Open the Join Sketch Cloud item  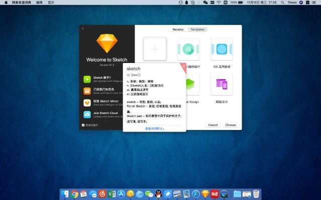[x=103, y=114]
